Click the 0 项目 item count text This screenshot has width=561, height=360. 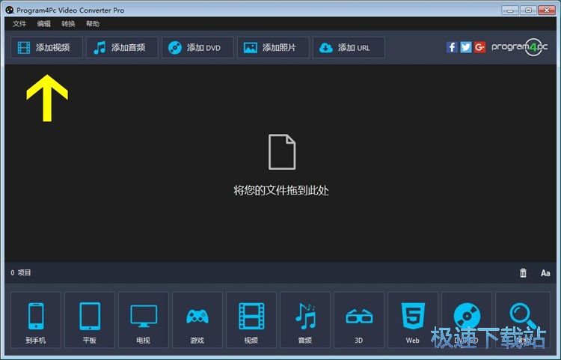21,272
